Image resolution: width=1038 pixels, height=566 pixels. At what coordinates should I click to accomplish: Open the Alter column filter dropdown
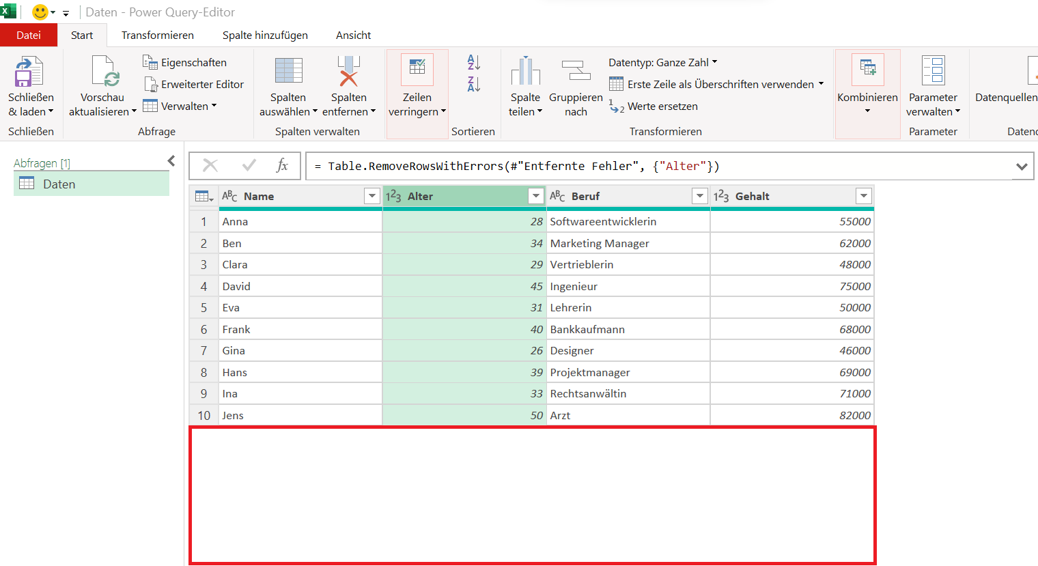click(536, 197)
